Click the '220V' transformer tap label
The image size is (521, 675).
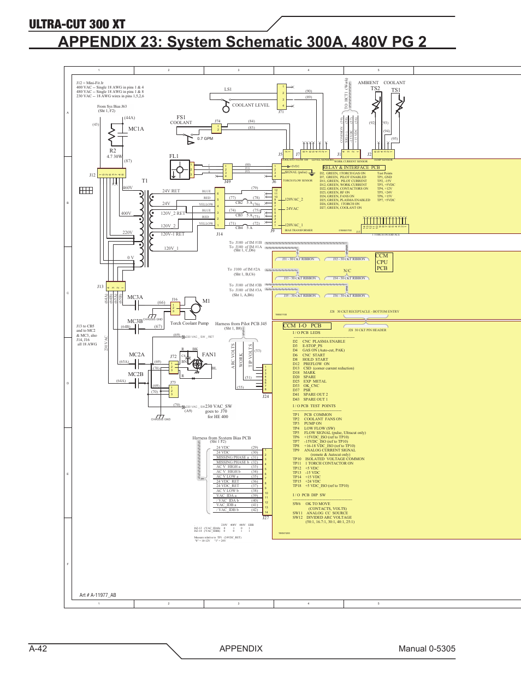[127, 232]
